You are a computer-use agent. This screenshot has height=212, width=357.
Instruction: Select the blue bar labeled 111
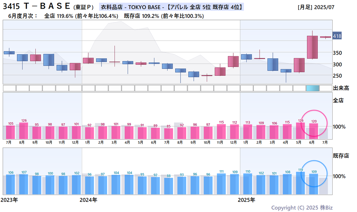[221, 184]
